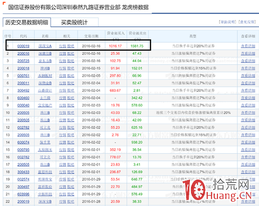The width and height of the screenshot is (259, 206).
Task: Switch to the 历史交易数据明细 tab
Action: (x=26, y=22)
